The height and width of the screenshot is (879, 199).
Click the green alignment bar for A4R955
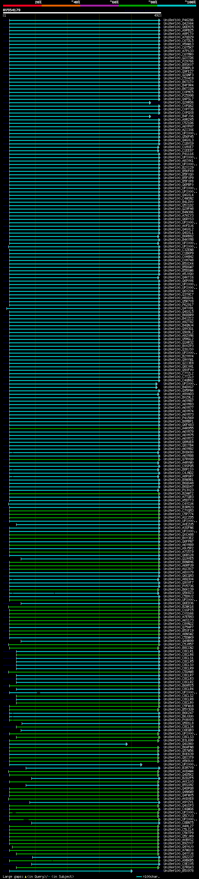click(x=84, y=428)
